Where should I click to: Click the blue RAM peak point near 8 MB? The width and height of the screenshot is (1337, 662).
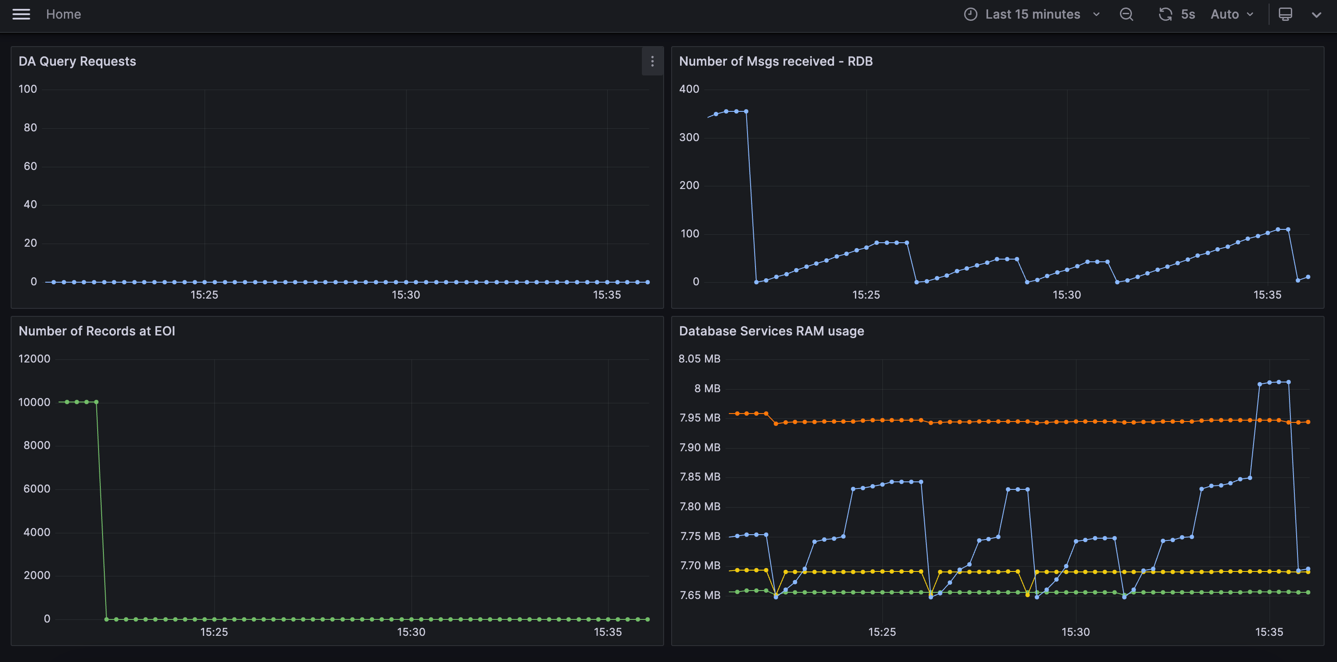(x=1279, y=382)
